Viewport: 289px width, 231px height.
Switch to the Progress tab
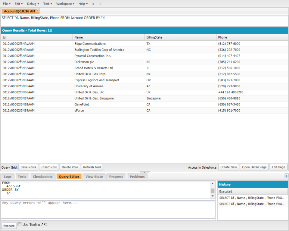coord(116,176)
